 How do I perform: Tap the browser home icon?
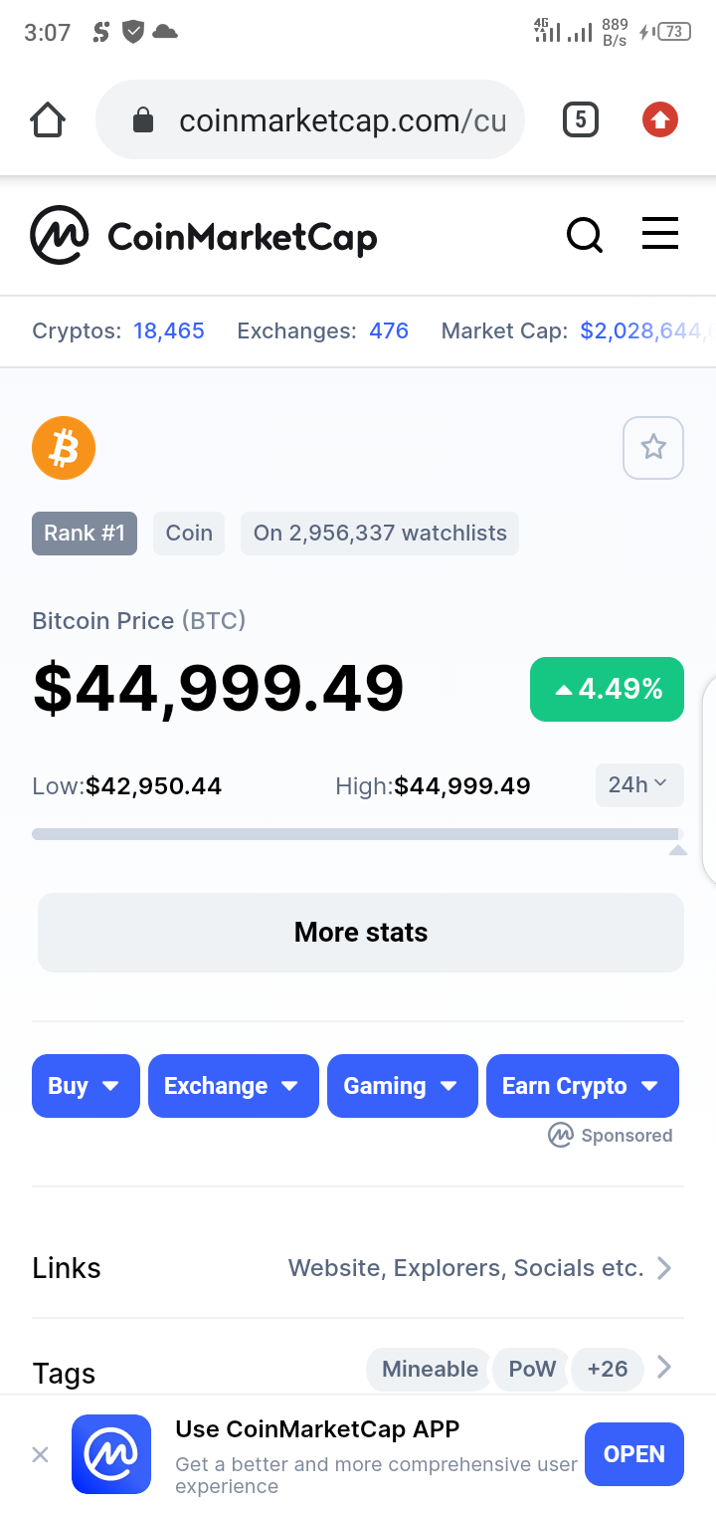click(x=48, y=120)
